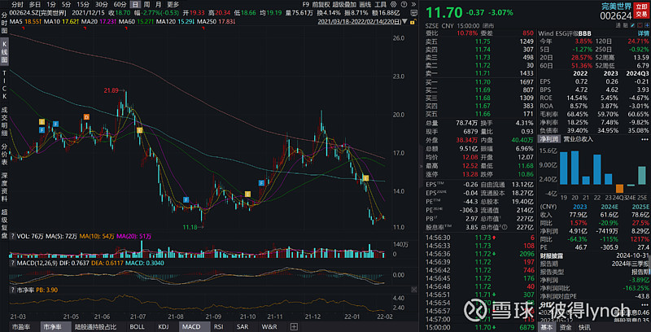Open the help question mark icon
This screenshot has width=651, height=332.
[404, 5]
